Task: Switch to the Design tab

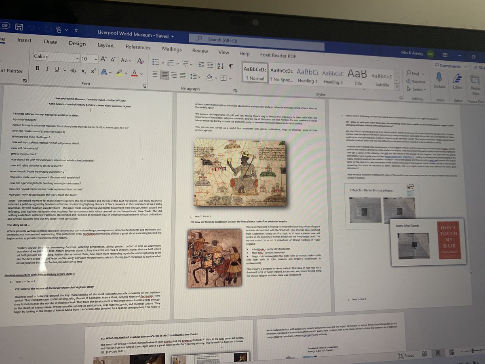Action: 77,43
